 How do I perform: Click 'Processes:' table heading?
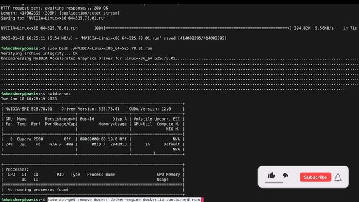click(x=17, y=169)
